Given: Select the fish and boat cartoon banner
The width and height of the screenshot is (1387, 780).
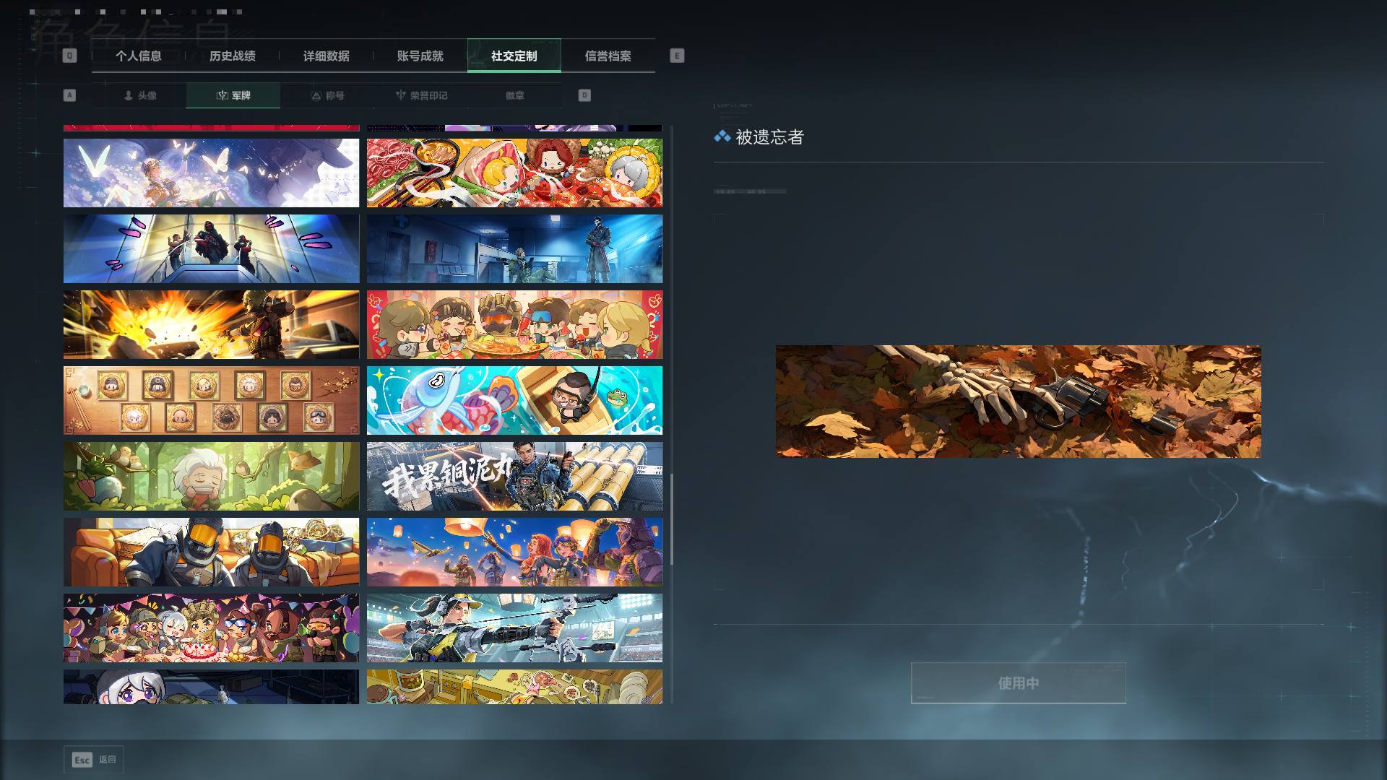Looking at the screenshot, I should [x=514, y=401].
